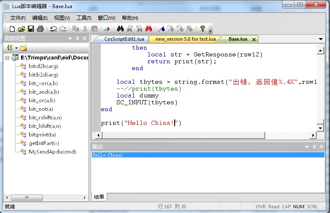Click the black binoculars Find icon
The image size is (330, 213).
tap(120, 29)
